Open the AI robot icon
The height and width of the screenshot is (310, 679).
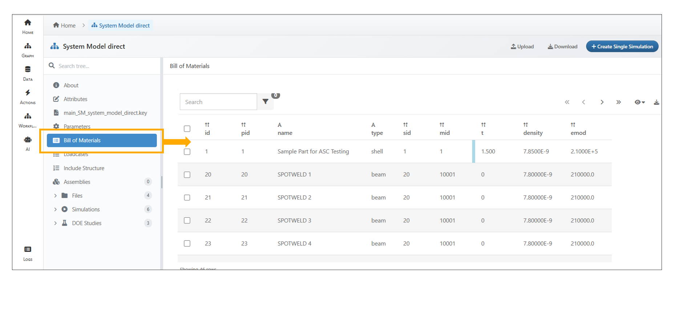[x=28, y=143]
